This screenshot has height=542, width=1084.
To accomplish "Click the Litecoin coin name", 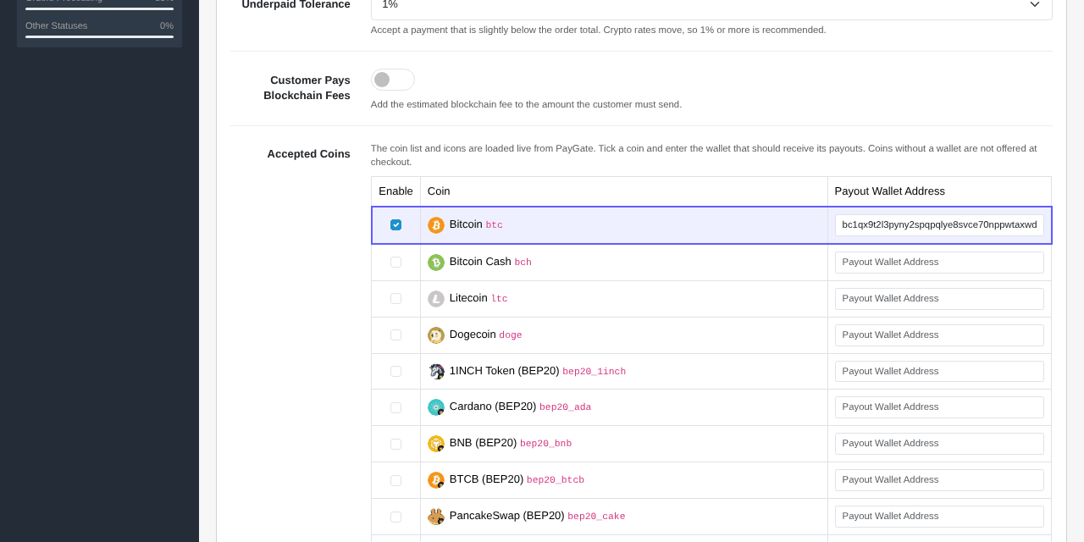I will click(468, 298).
